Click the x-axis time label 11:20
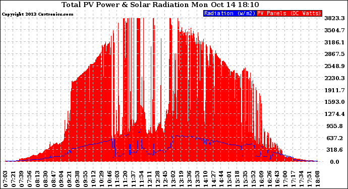The width and height of the screenshot is (348, 189). tap(126, 179)
